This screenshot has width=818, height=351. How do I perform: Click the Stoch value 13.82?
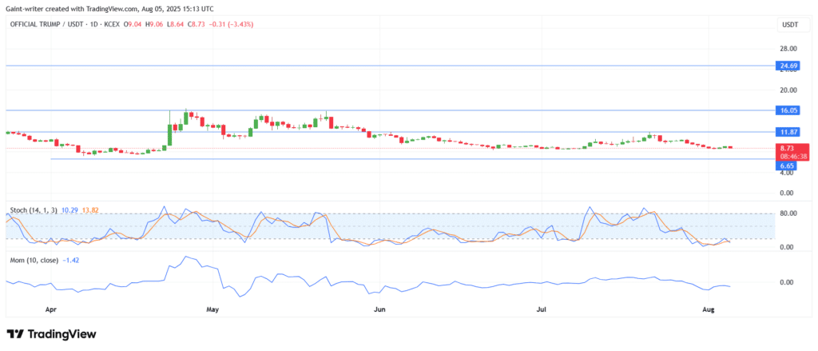pos(89,210)
